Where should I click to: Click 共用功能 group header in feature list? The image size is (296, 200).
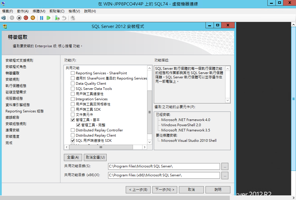pyautogui.click(x=73, y=68)
